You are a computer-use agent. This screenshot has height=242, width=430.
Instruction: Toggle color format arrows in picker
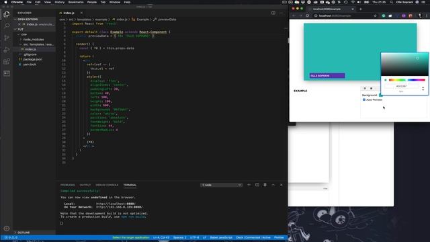(423, 88)
